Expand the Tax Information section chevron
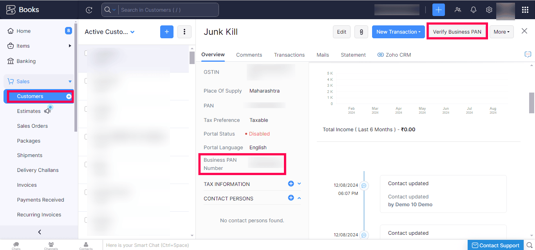Image resolution: width=535 pixels, height=250 pixels. coord(299,184)
